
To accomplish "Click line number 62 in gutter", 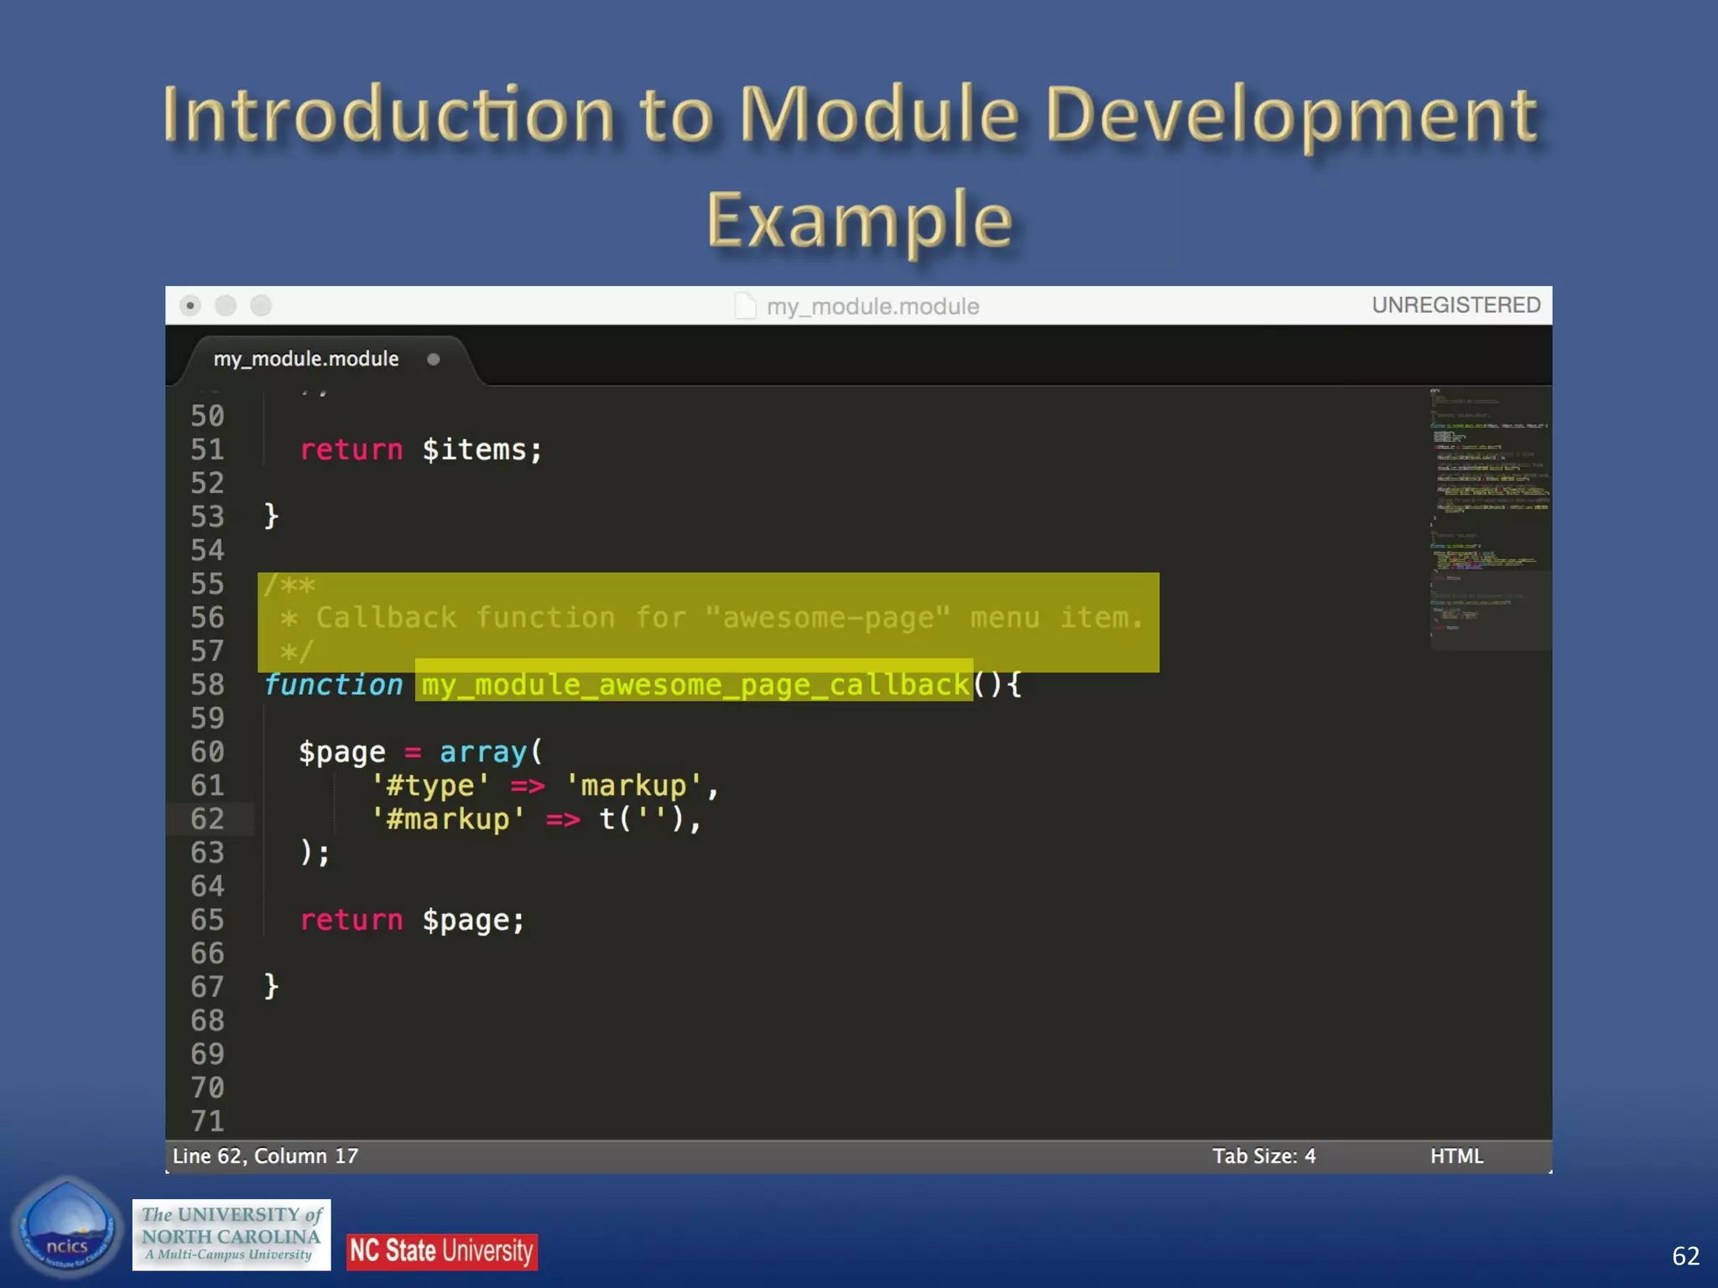I will pyautogui.click(x=207, y=819).
